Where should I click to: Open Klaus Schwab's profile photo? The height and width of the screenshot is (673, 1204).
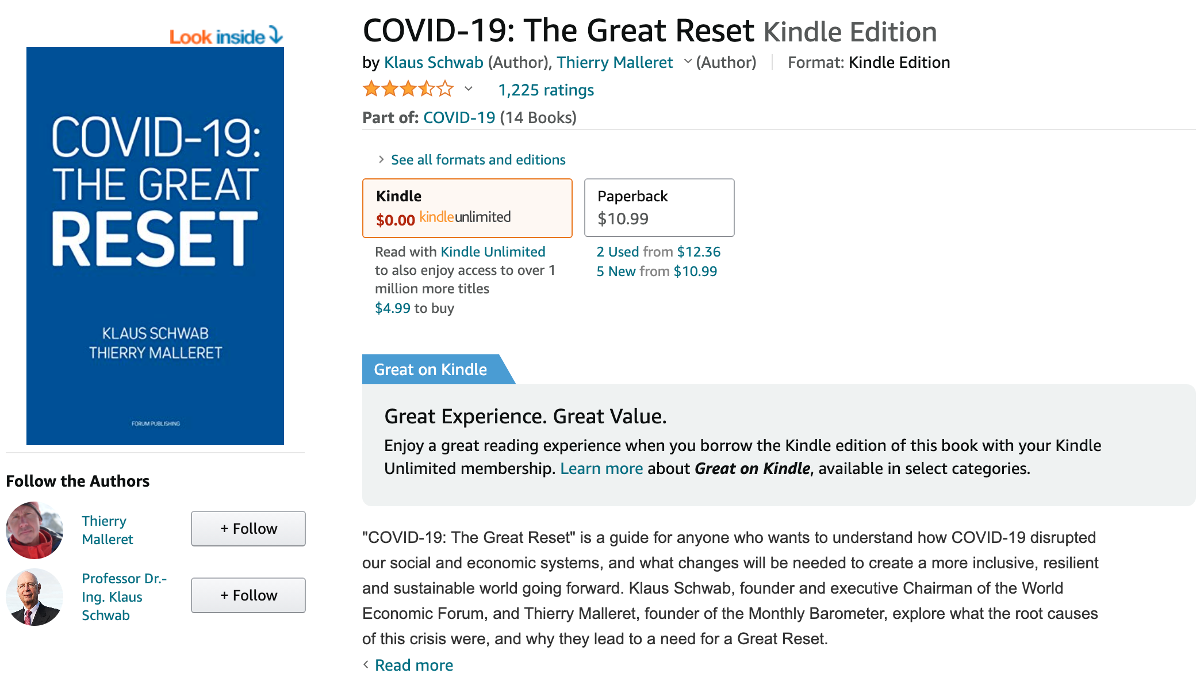point(34,597)
